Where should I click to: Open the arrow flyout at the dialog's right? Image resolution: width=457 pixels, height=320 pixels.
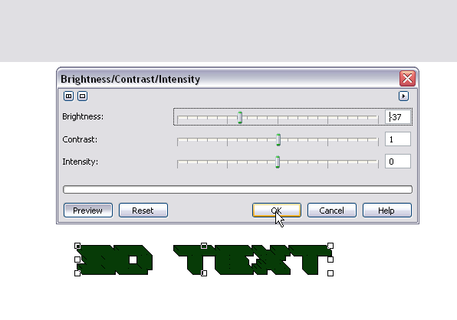[403, 96]
